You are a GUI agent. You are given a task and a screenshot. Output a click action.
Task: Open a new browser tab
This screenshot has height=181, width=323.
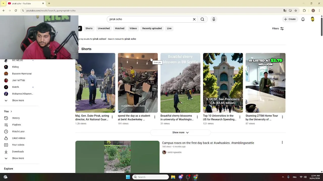(x=49, y=4)
